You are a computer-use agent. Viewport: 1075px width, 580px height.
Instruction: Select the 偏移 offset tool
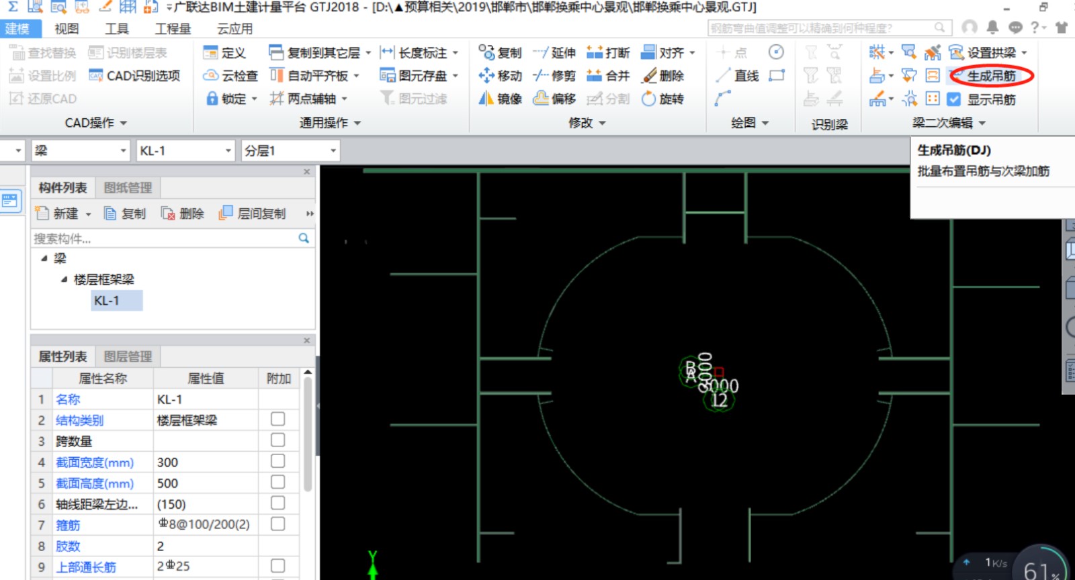[554, 99]
